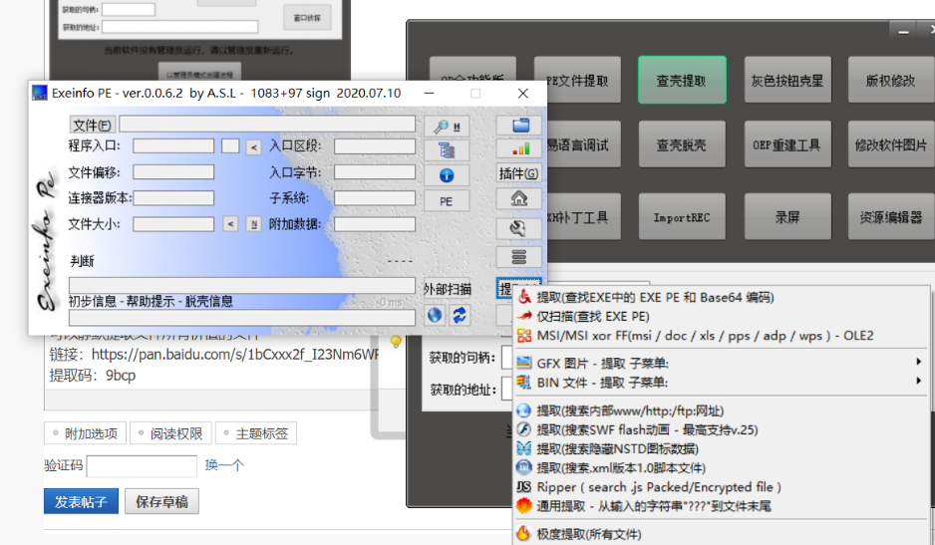
Task: Open the bar chart statistics icon
Action: coord(519,149)
